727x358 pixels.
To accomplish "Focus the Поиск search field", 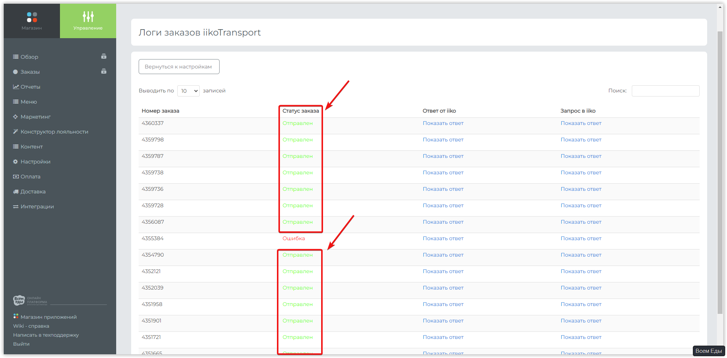I will pyautogui.click(x=666, y=91).
